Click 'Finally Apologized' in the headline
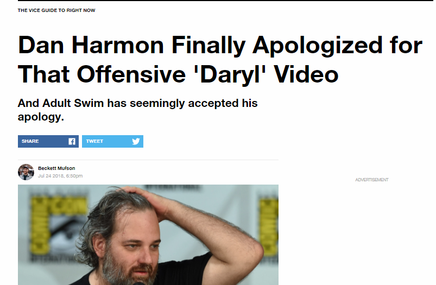The height and width of the screenshot is (285, 436). point(277,46)
